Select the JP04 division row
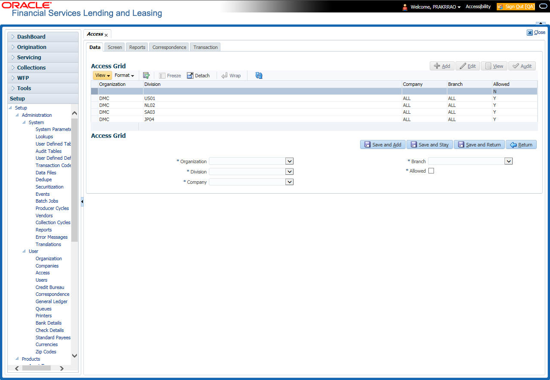The width and height of the screenshot is (550, 380). 314,119
